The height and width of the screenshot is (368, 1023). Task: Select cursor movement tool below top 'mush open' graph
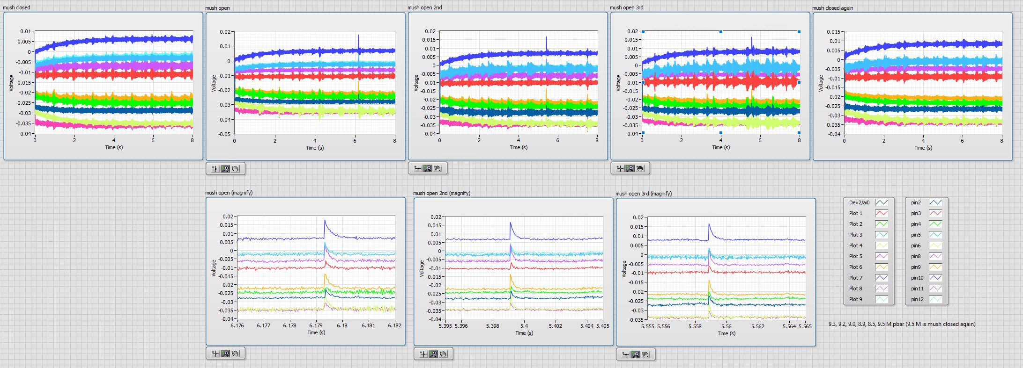(215, 169)
